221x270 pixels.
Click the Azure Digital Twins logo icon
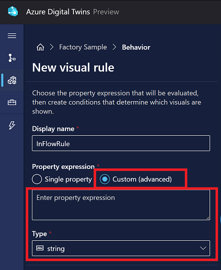13,11
